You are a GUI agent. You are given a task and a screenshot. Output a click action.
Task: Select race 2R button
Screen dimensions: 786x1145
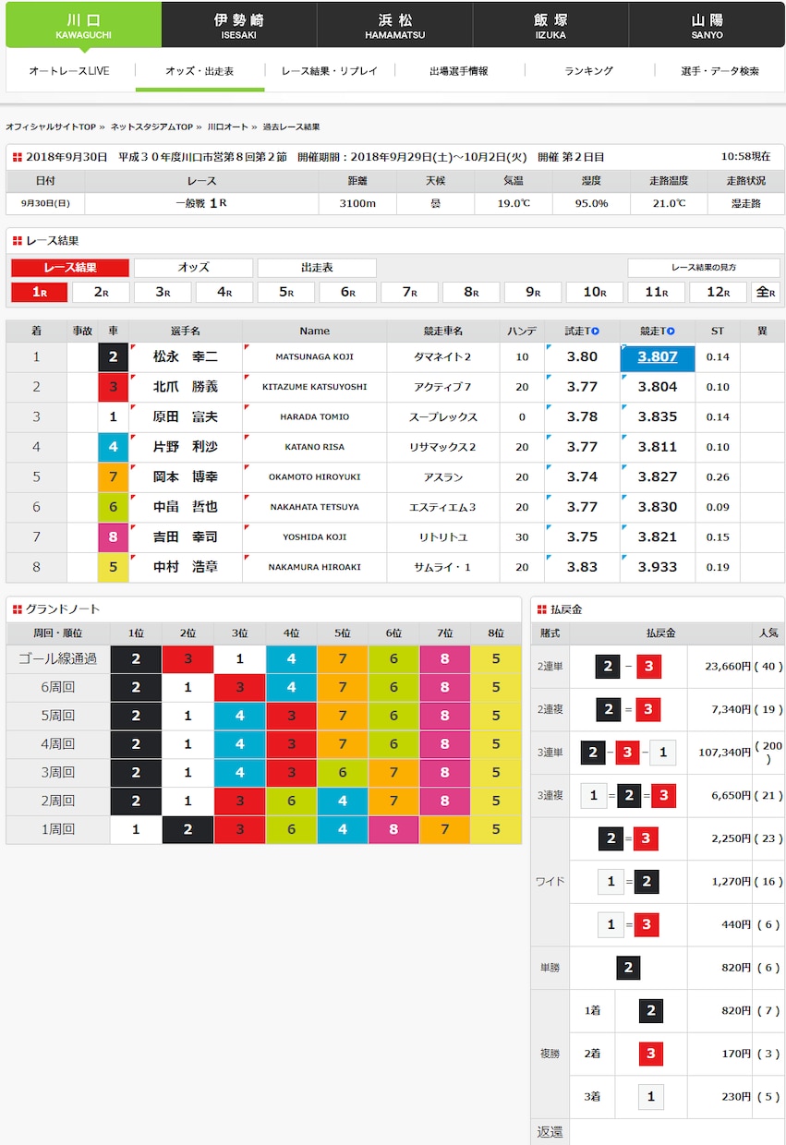coord(101,293)
